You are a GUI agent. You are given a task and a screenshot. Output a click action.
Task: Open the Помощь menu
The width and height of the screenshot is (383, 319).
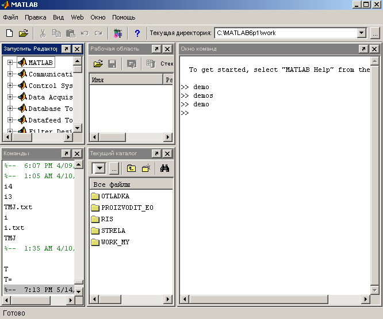point(124,17)
